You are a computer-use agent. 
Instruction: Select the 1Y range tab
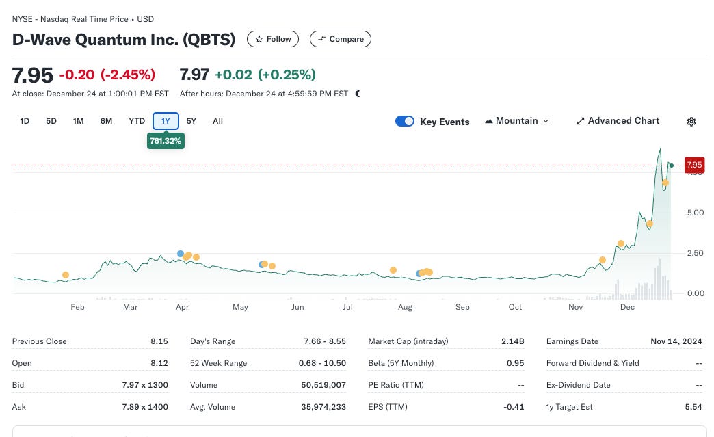click(x=166, y=121)
